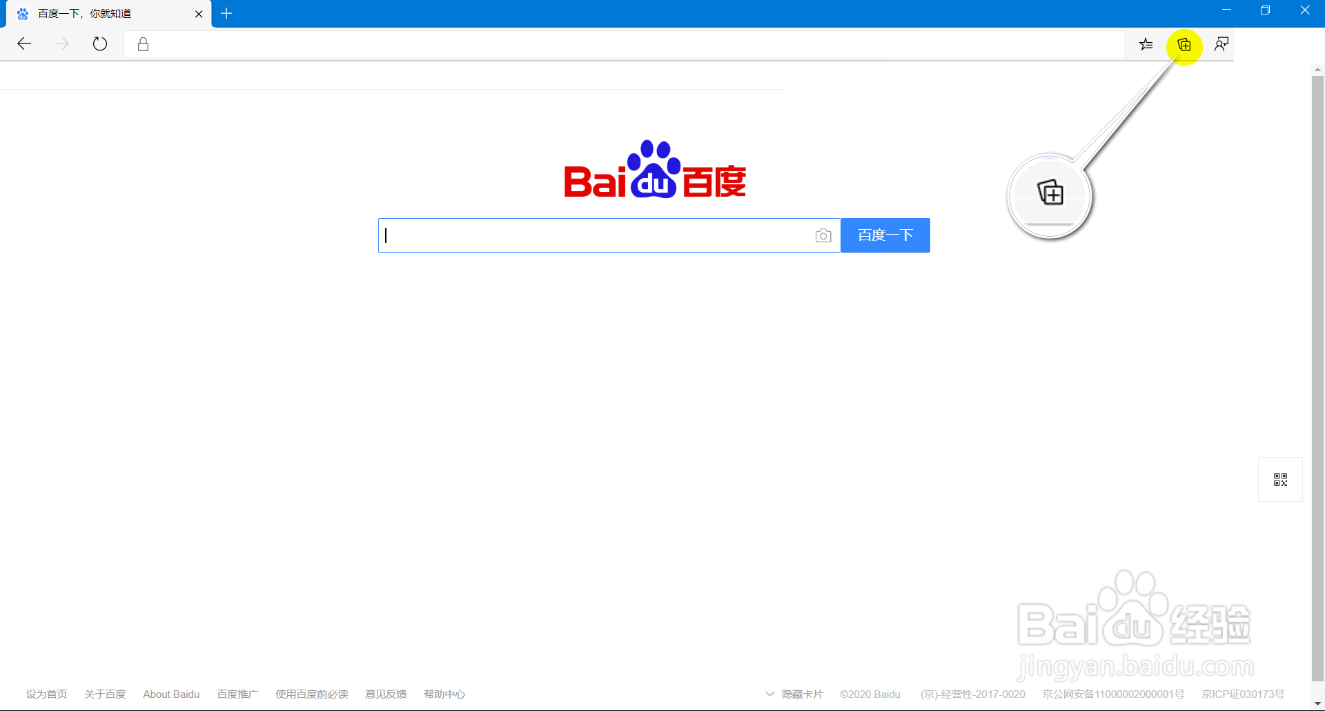
Task: Open the 京公网安备11000002000001号 link
Action: pos(1113,694)
